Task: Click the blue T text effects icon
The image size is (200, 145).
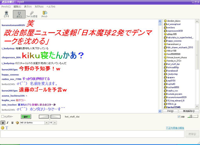Action: tap(7, 128)
